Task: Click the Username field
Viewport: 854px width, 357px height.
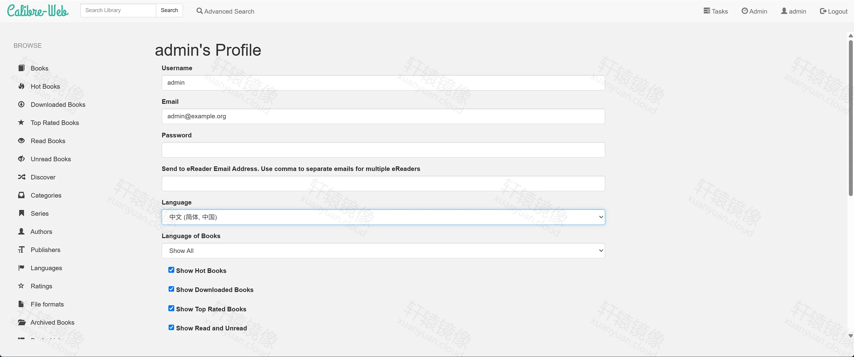Action: click(383, 83)
